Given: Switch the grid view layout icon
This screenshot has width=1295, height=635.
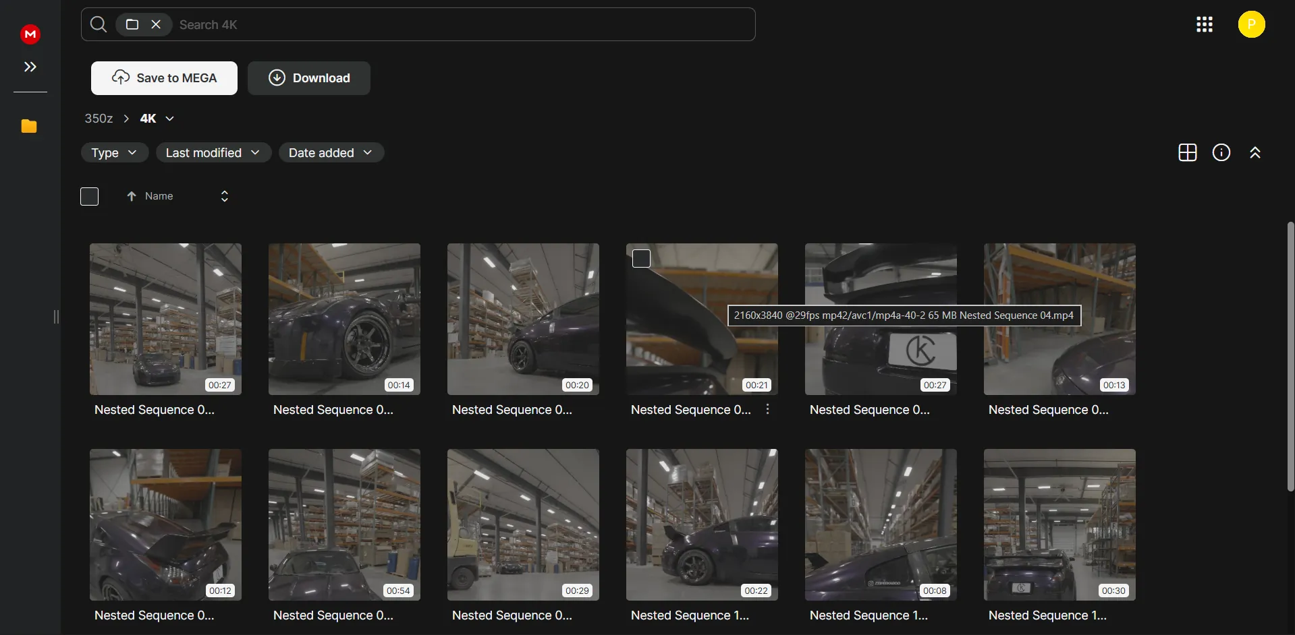Looking at the screenshot, I should 1187,153.
